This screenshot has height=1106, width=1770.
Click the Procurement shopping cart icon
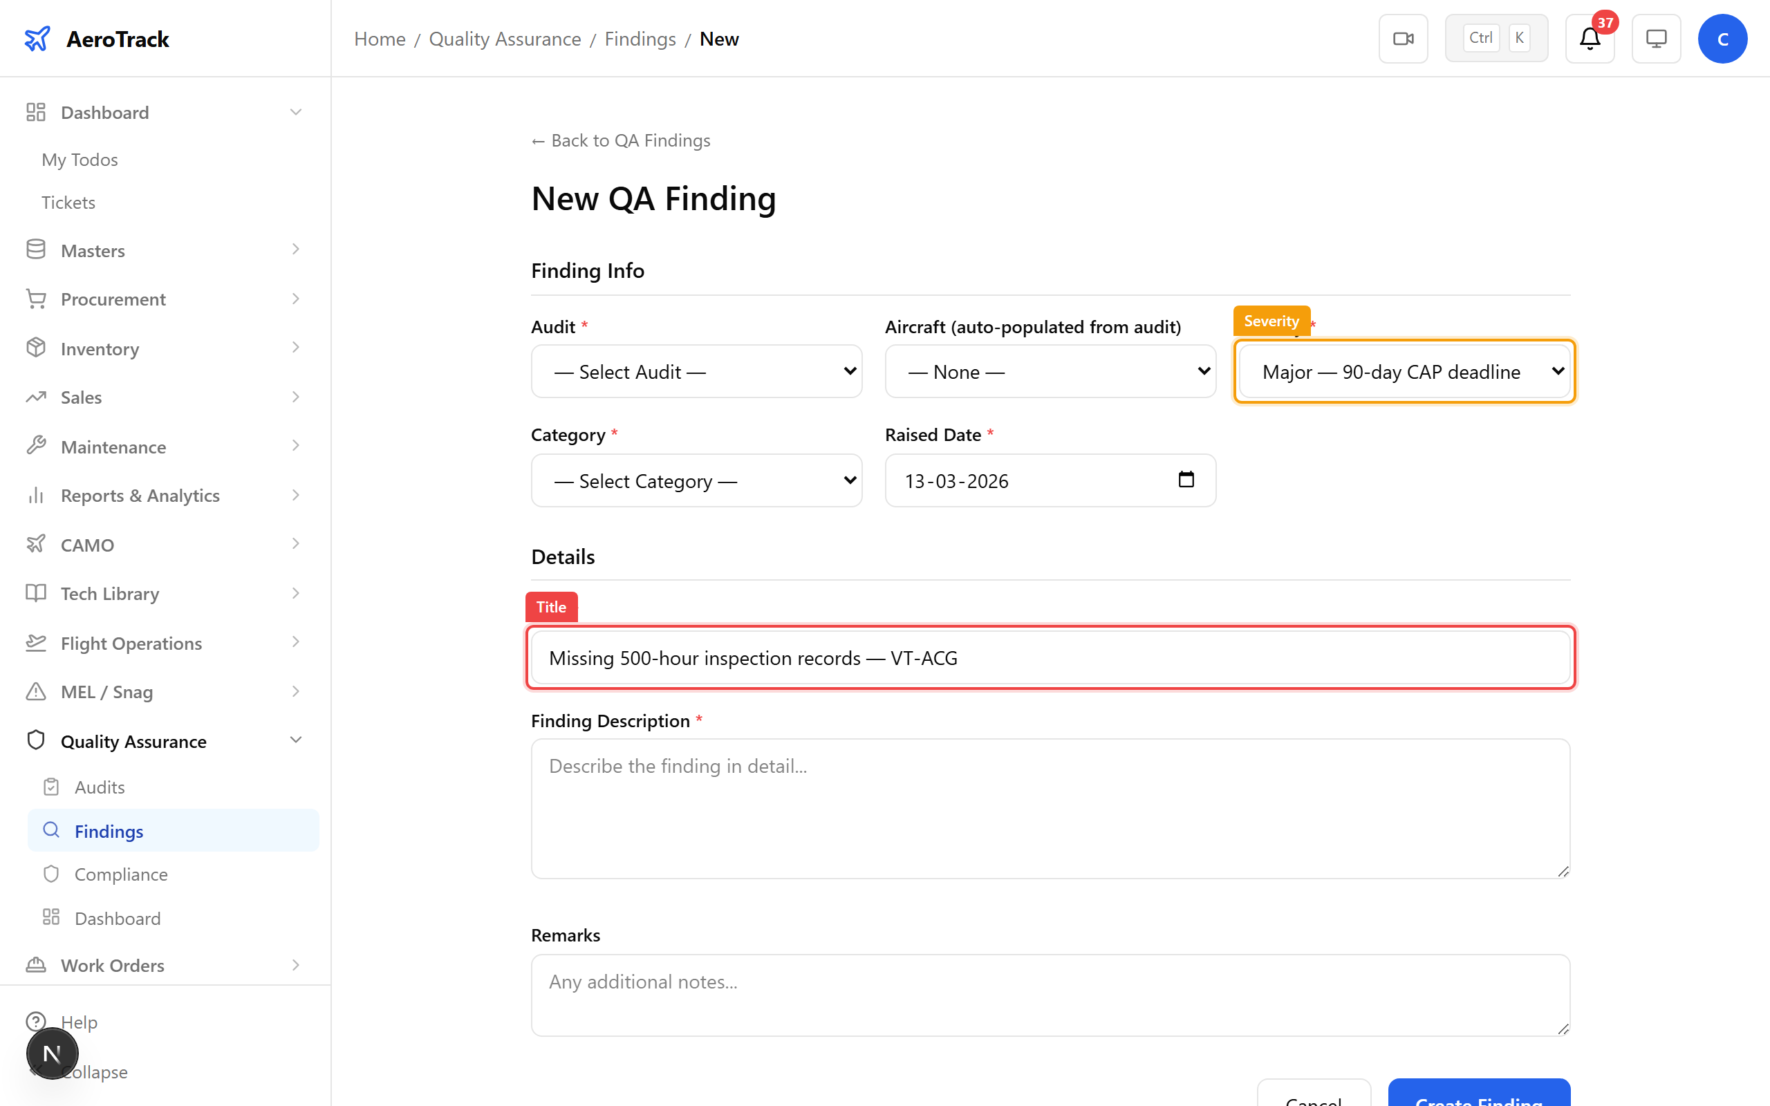[x=35, y=299]
